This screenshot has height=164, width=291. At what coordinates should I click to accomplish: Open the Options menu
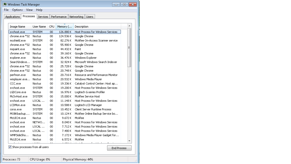pyautogui.click(x=17, y=10)
